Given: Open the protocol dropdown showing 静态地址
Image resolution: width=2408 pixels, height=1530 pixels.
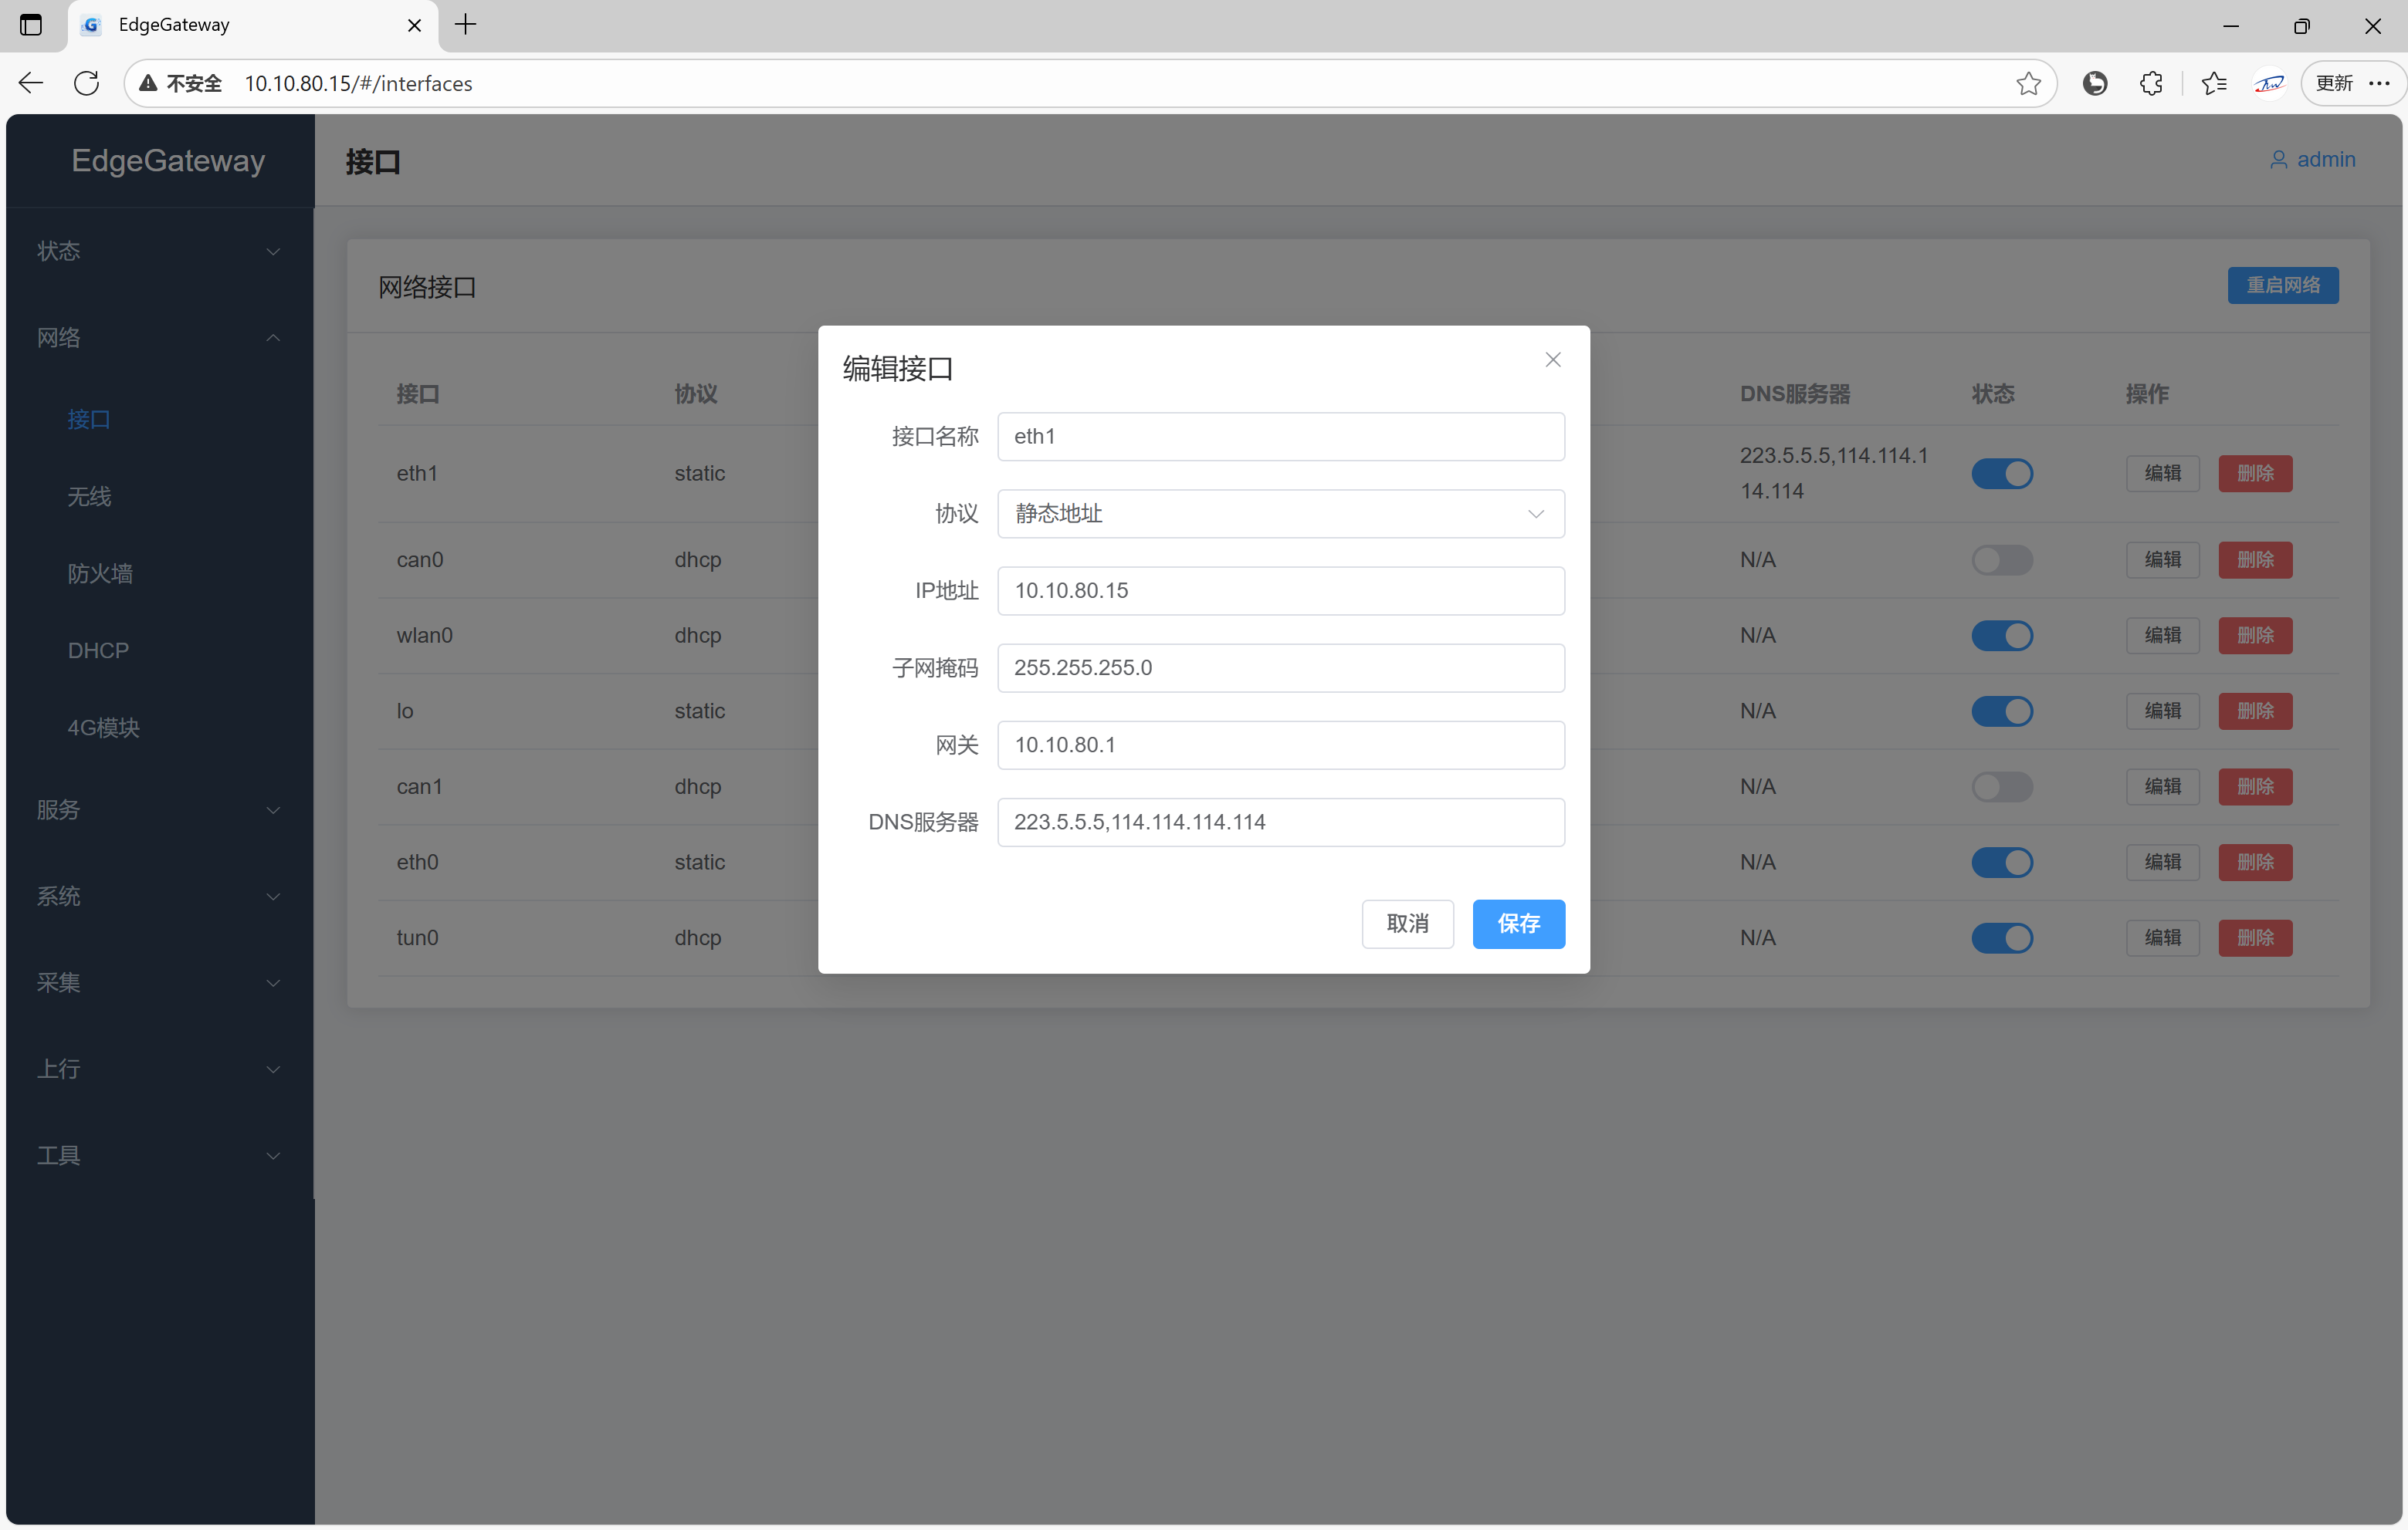Looking at the screenshot, I should pyautogui.click(x=1280, y=514).
